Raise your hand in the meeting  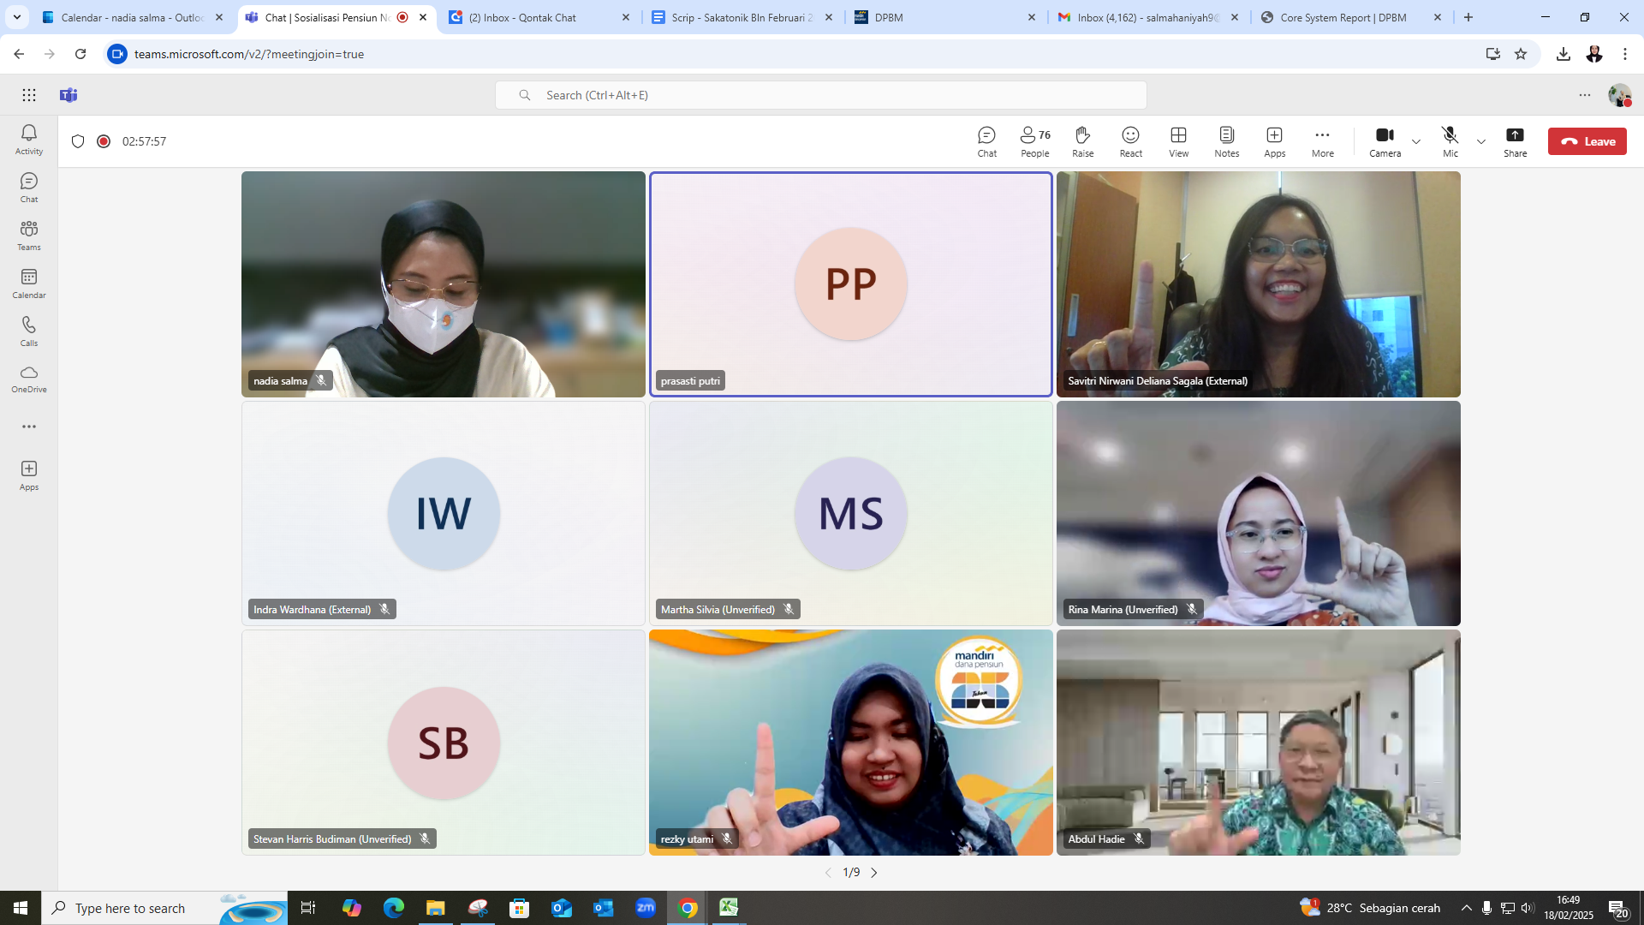[x=1082, y=141]
